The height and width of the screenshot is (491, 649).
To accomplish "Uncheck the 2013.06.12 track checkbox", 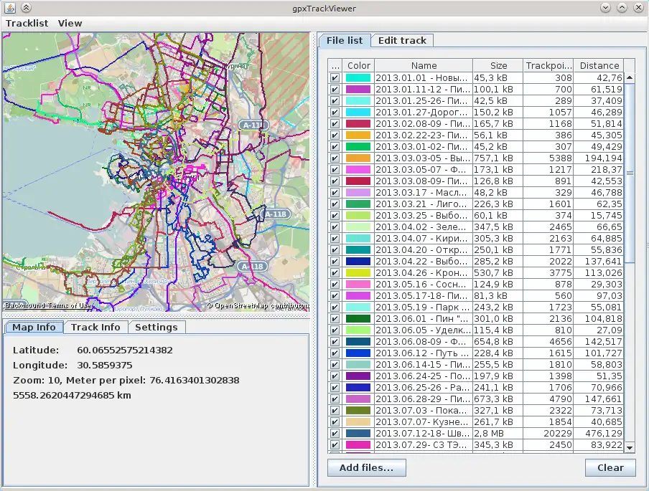I will click(335, 353).
